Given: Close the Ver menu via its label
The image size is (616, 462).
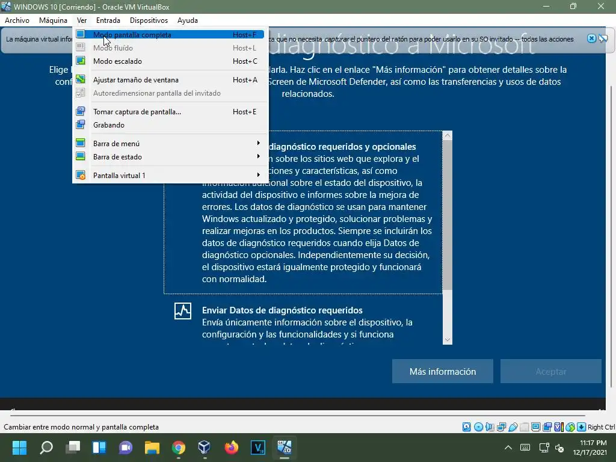Looking at the screenshot, I should tap(82, 20).
